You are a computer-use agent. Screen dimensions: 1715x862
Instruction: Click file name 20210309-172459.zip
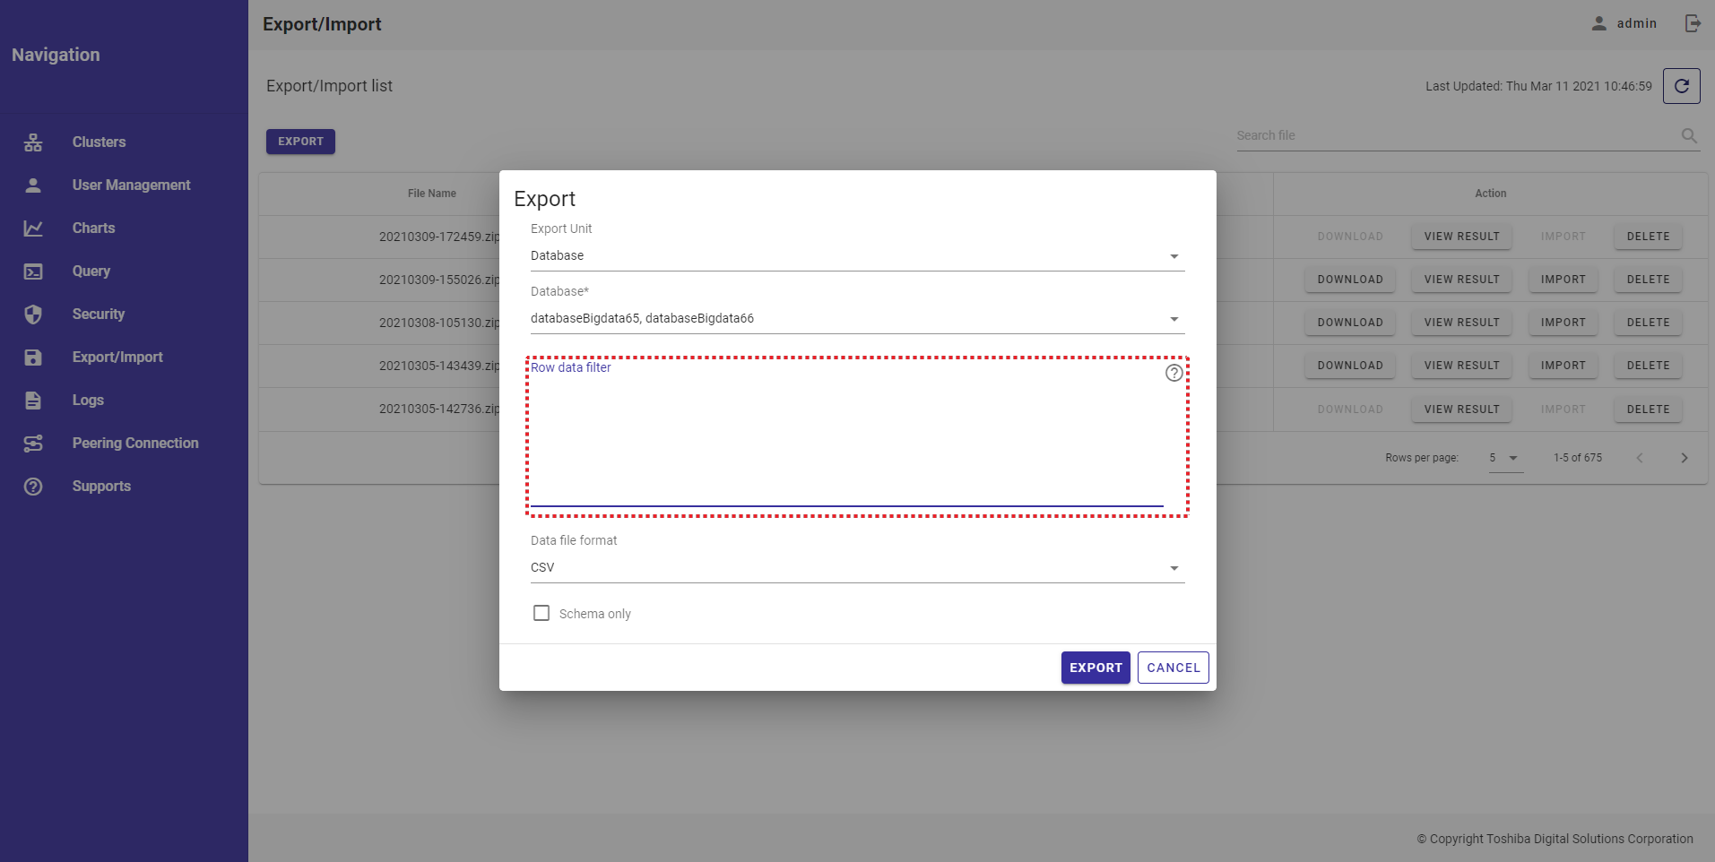click(439, 237)
